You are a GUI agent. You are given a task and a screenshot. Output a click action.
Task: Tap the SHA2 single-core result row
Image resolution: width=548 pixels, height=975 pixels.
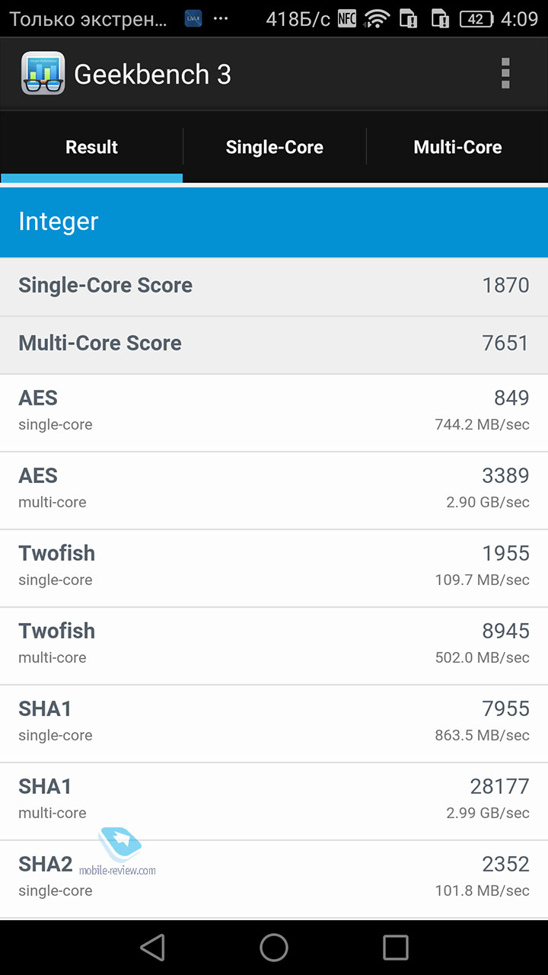click(274, 879)
